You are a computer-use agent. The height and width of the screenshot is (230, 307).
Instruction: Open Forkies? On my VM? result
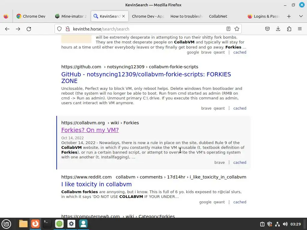click(x=90, y=130)
